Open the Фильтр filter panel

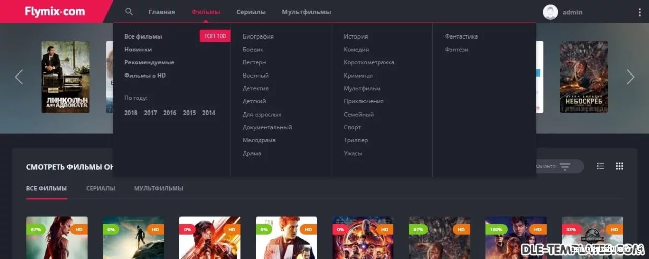pyautogui.click(x=558, y=166)
